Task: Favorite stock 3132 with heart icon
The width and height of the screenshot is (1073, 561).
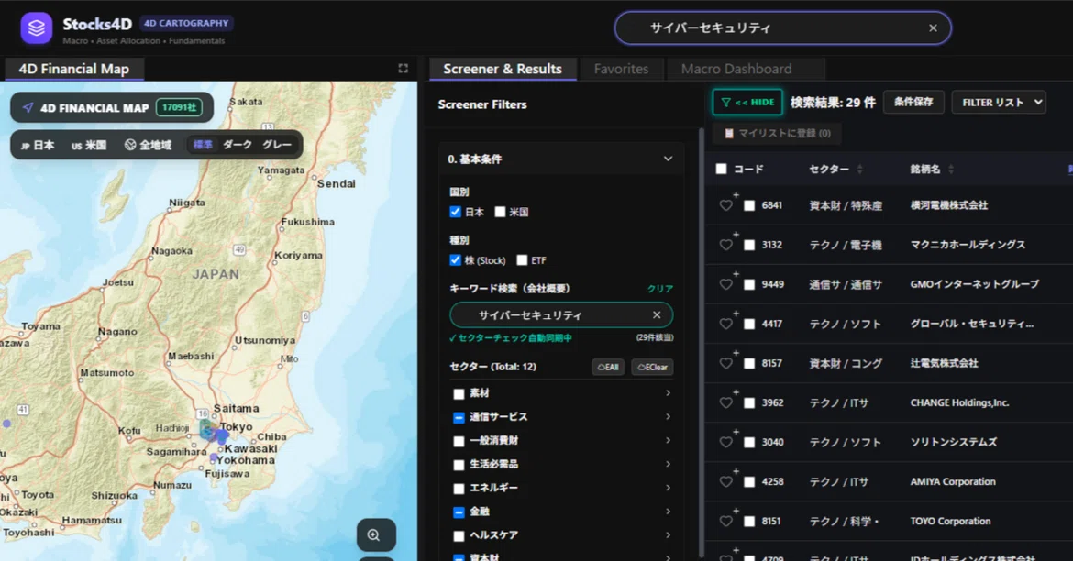Action: point(726,245)
